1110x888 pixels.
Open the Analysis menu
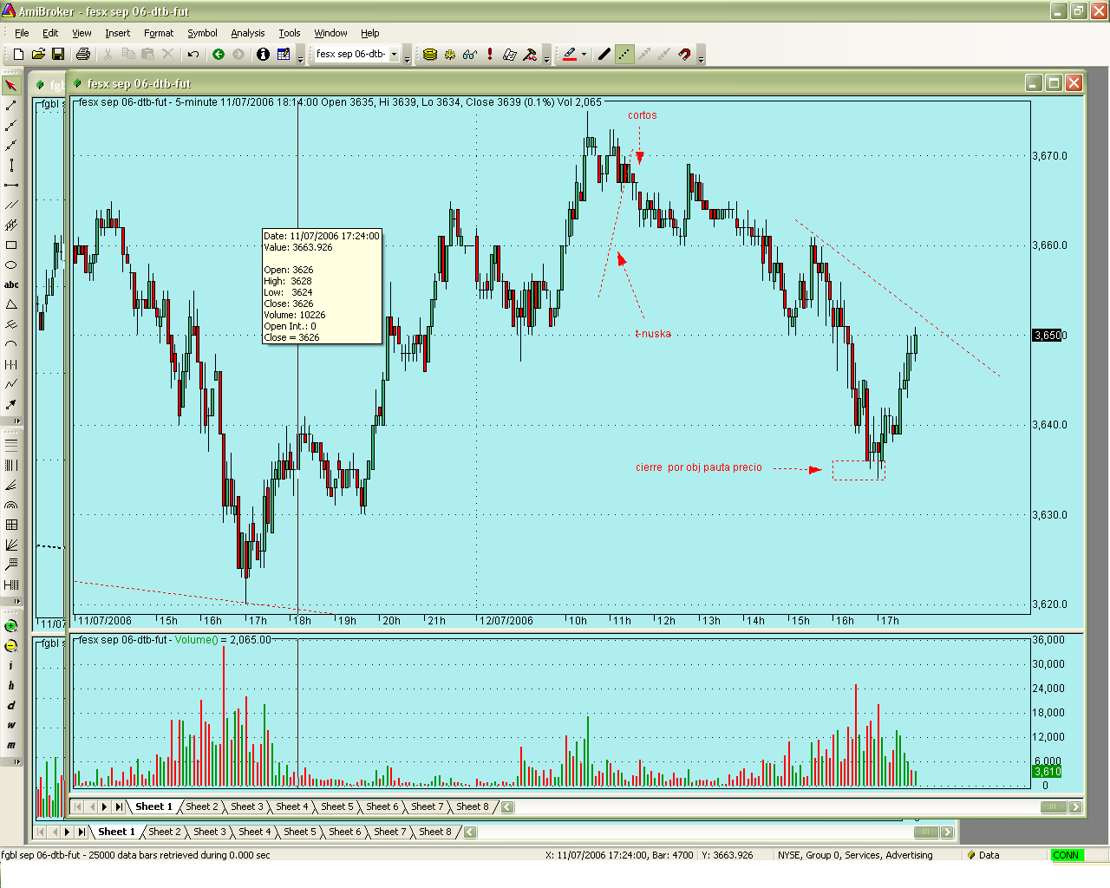pos(247,33)
